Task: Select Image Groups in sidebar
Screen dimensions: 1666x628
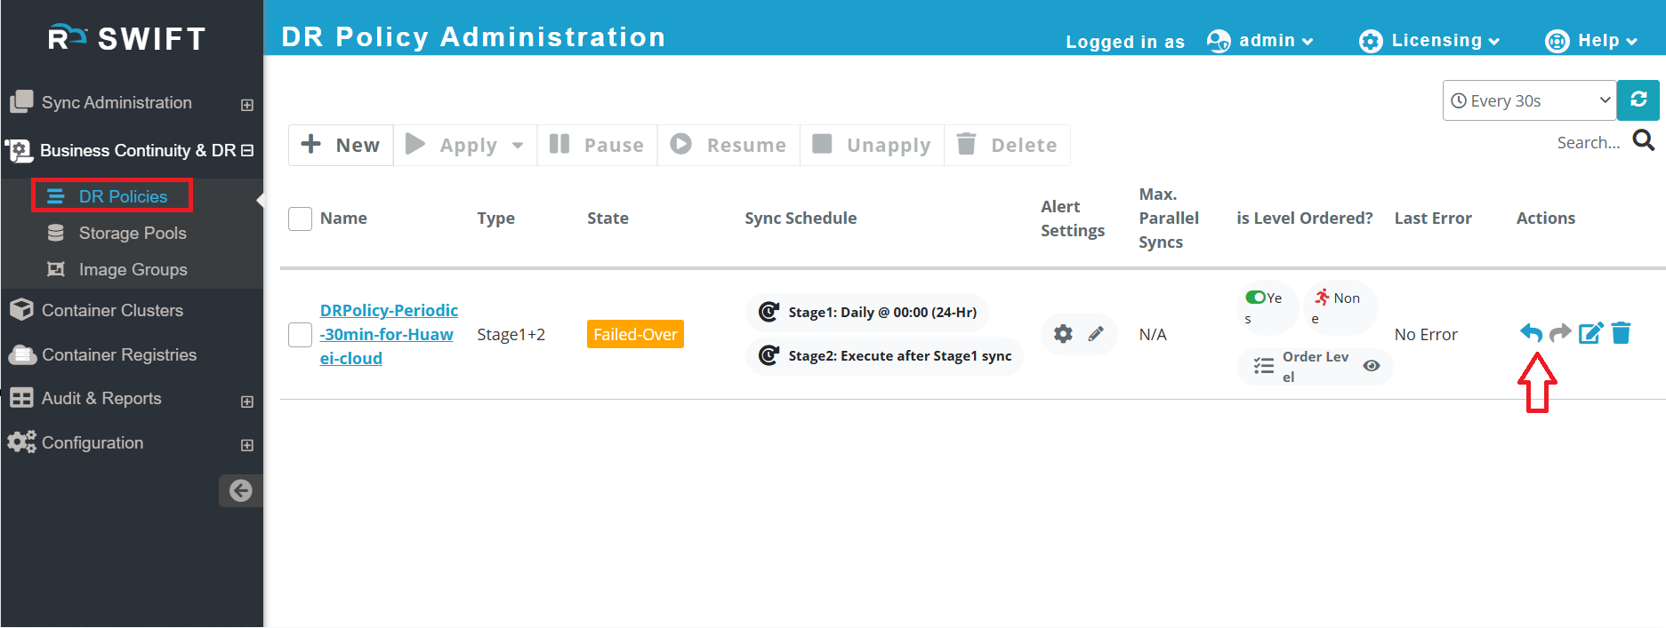Action: [133, 269]
